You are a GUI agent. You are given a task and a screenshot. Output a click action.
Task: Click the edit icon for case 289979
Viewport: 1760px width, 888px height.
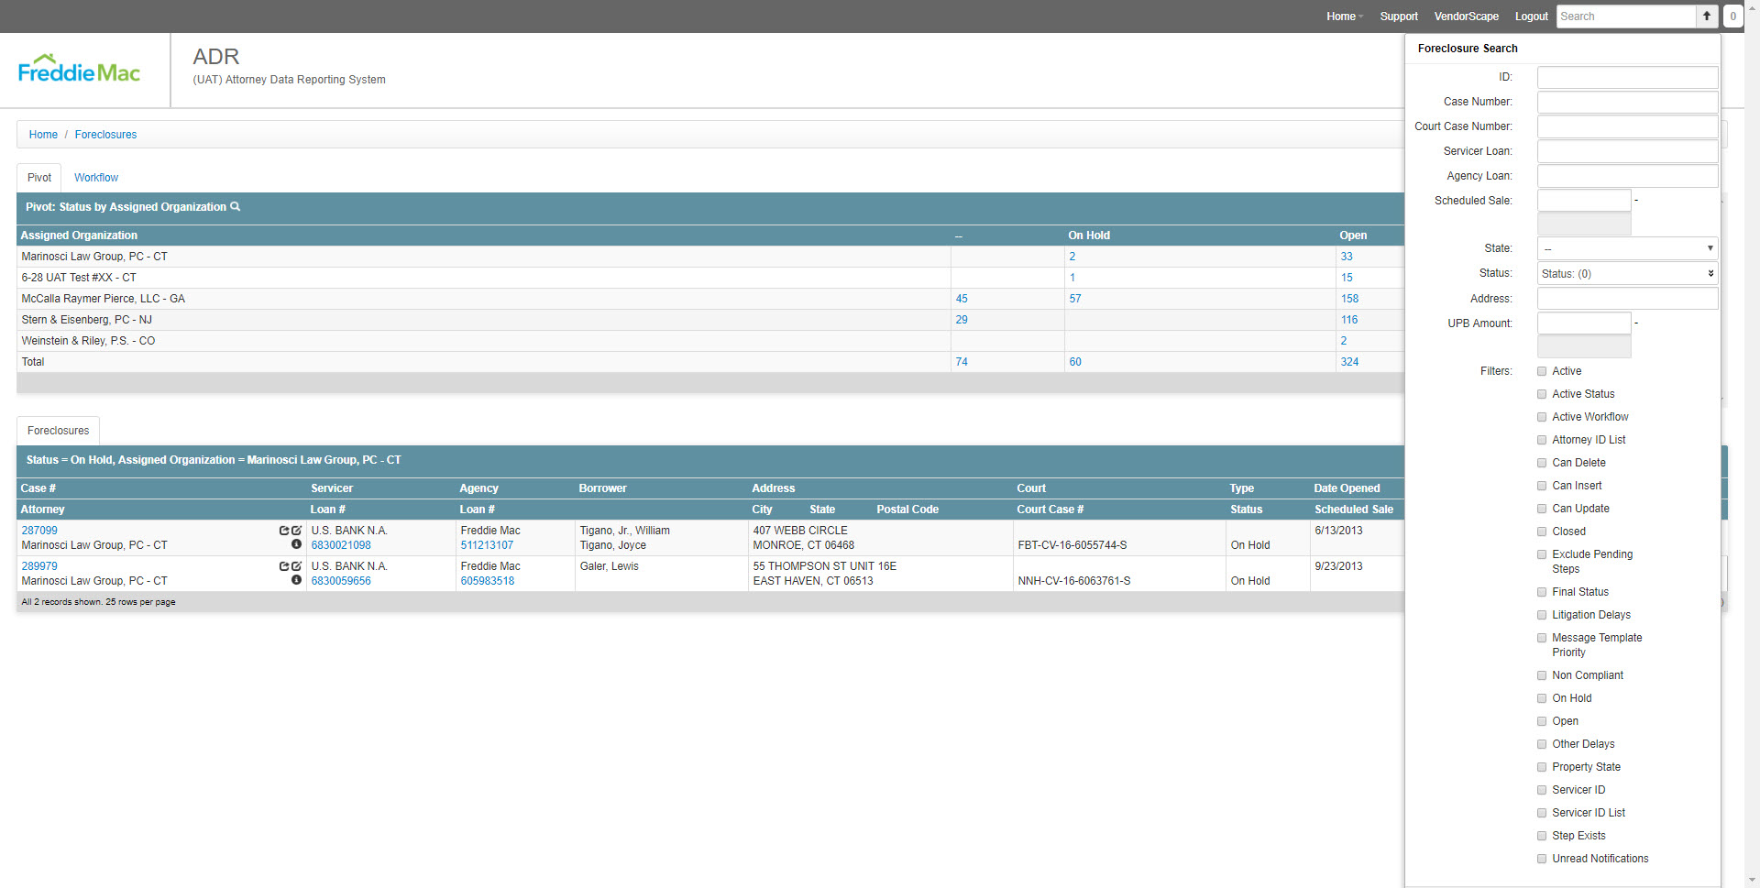(x=296, y=566)
